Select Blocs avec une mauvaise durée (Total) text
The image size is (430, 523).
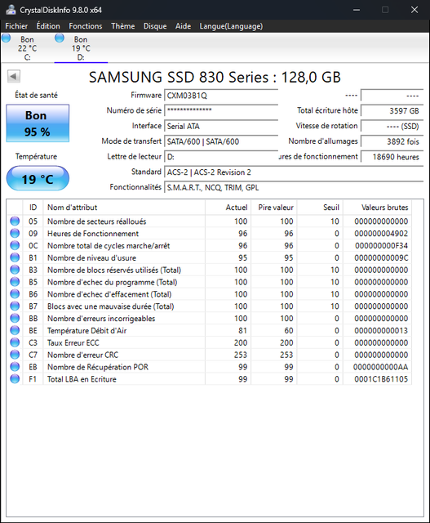[x=111, y=306]
